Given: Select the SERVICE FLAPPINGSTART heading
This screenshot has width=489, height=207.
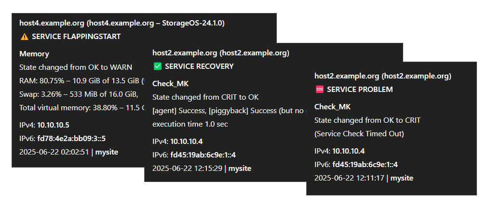Looking at the screenshot, I should point(76,37).
